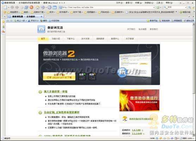Click the Back navigation arrow
196x141 pixels.
[x=12, y=7]
